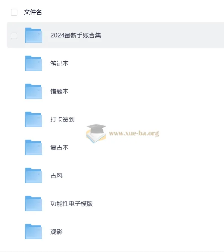The height and width of the screenshot is (252, 224).
Task: Open the 观影 folder icon
Action: [x=34, y=231]
